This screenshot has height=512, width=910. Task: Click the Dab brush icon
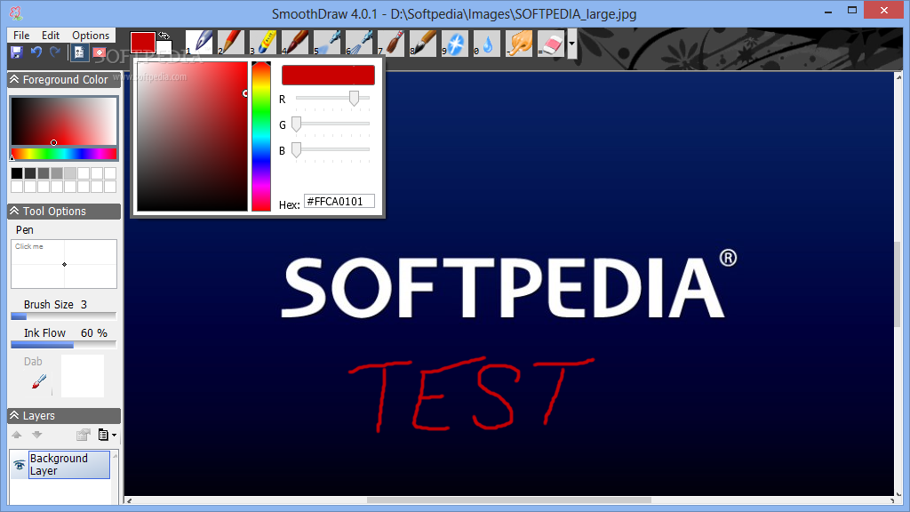tap(39, 381)
